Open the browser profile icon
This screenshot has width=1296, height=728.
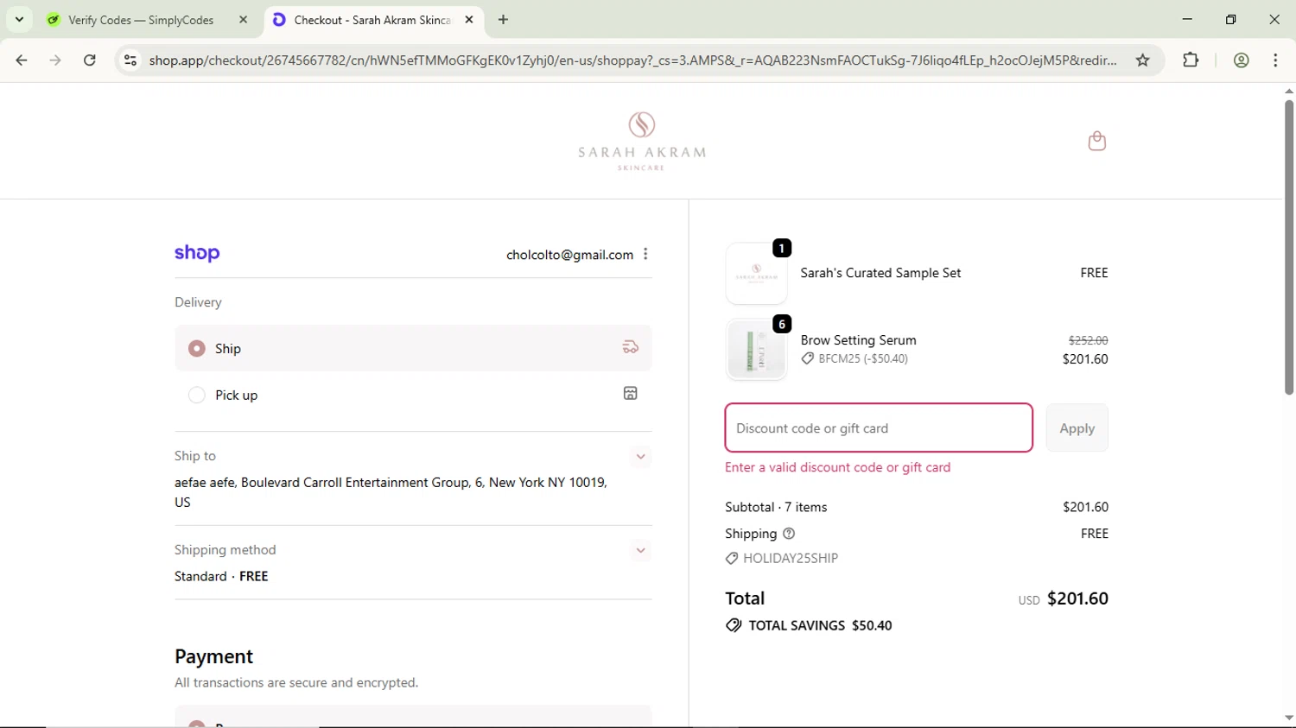1242,60
